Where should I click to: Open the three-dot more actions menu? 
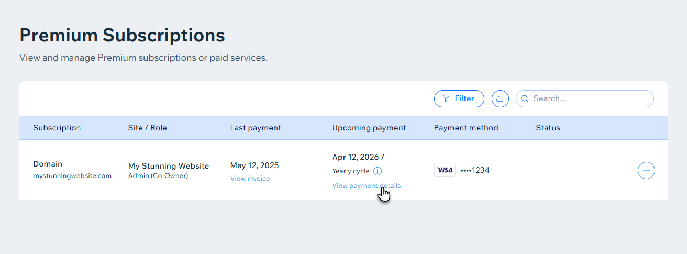click(x=646, y=170)
